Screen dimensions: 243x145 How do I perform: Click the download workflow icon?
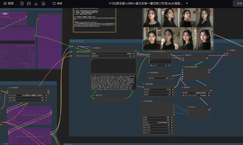tap(36, 4)
